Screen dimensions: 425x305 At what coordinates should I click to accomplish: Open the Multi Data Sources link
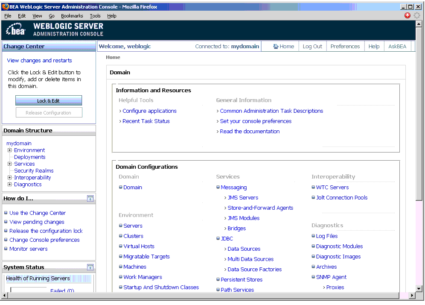[x=250, y=259]
